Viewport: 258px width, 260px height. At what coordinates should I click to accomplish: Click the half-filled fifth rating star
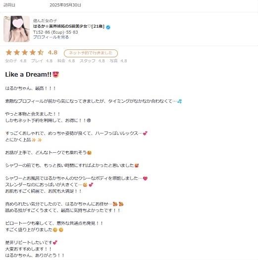coord(41,52)
